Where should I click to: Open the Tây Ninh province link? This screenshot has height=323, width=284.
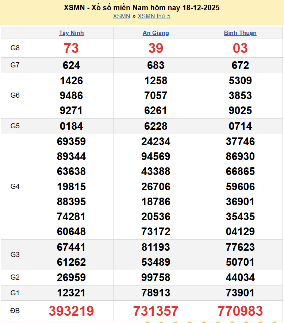[x=71, y=33]
